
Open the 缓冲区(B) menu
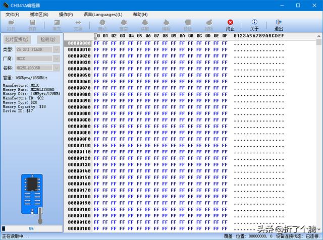[39, 15]
